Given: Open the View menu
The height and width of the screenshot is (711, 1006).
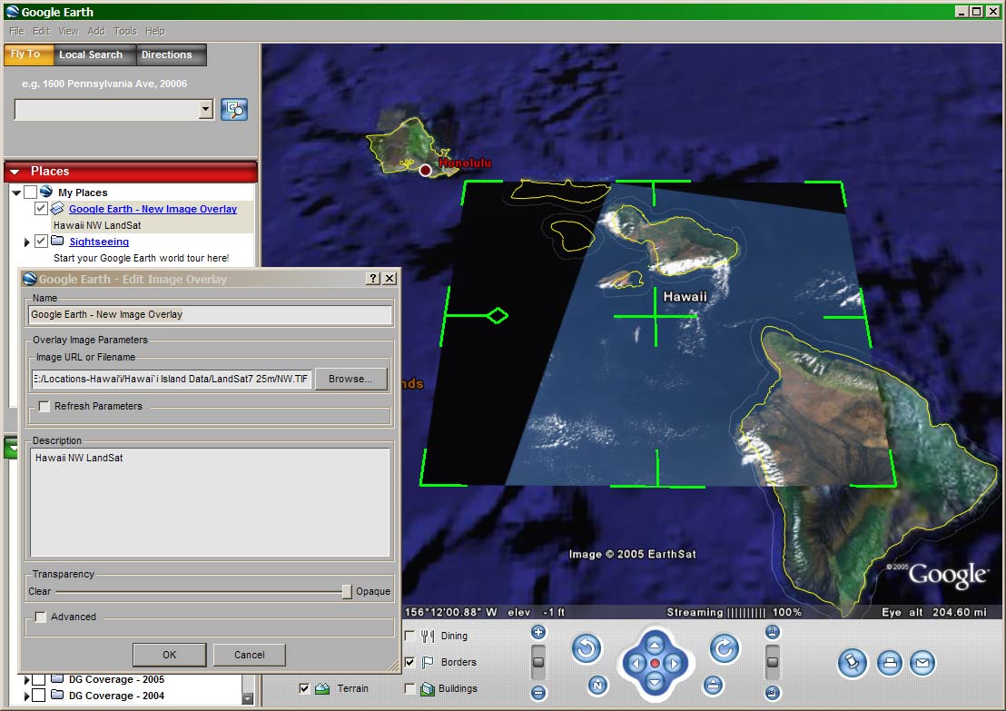Looking at the screenshot, I should click(68, 31).
